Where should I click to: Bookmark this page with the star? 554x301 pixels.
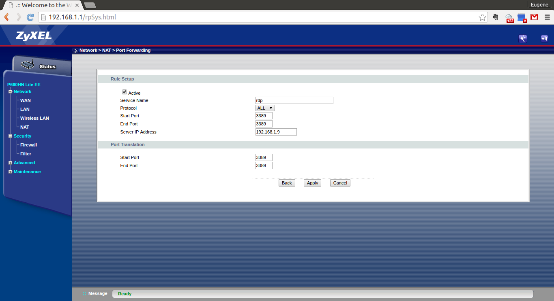coord(482,17)
